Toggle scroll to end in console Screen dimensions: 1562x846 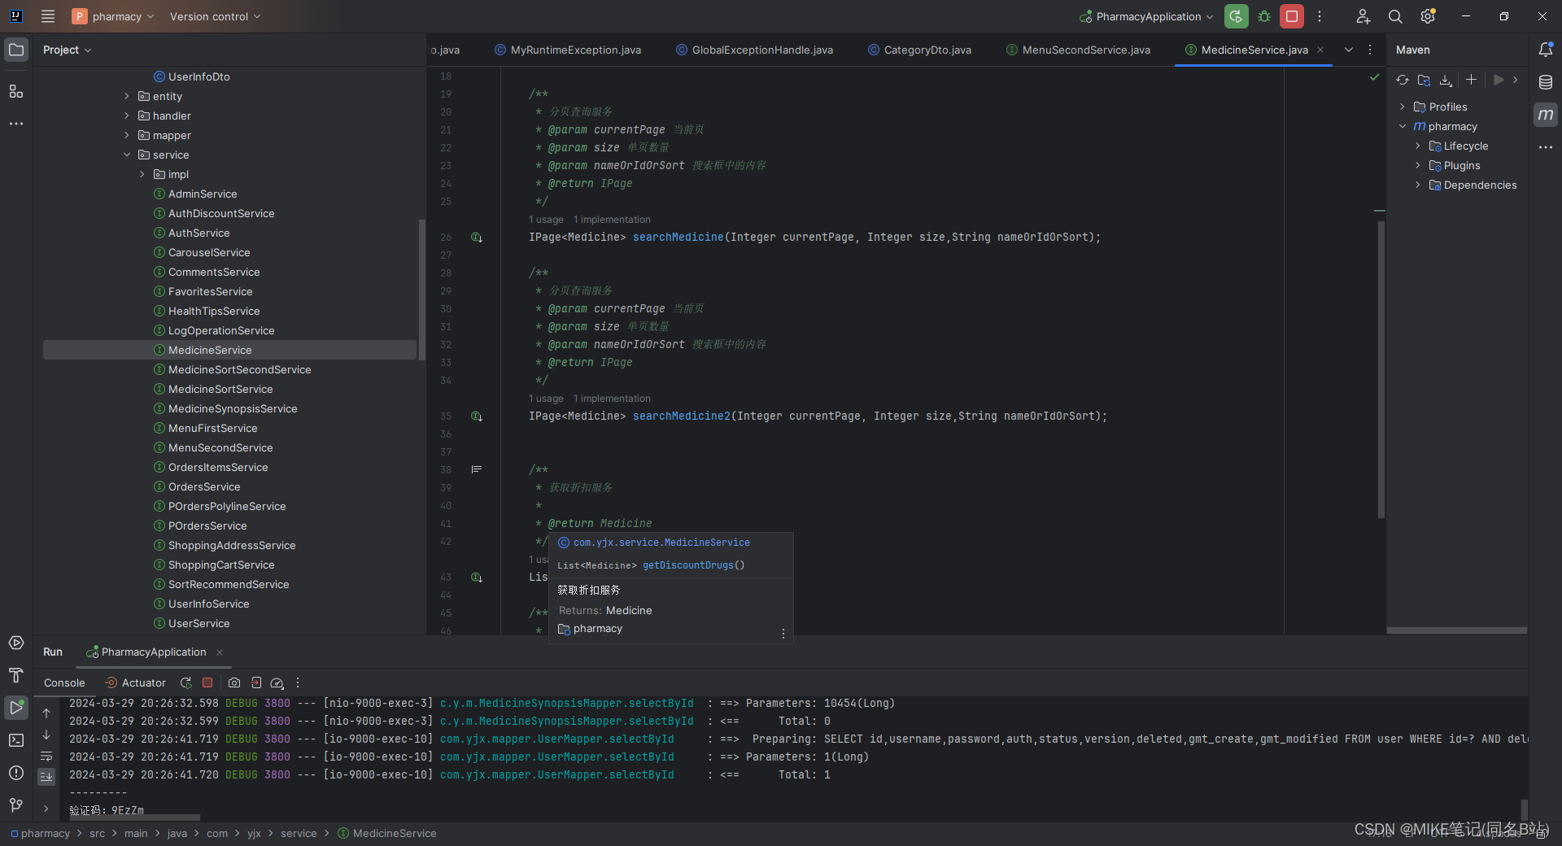coord(46,776)
